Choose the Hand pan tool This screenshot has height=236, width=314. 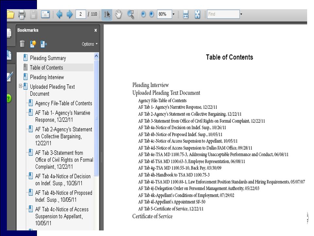(x=118, y=14)
